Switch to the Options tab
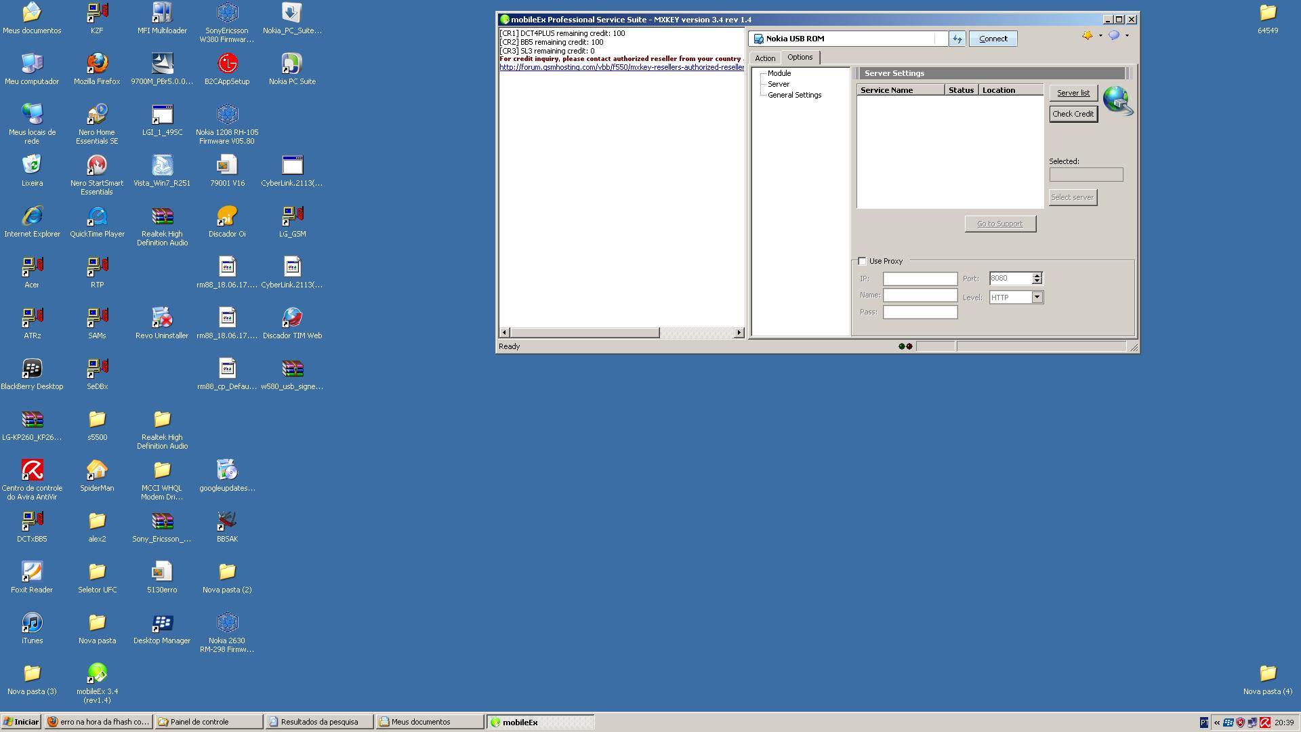Image resolution: width=1301 pixels, height=732 pixels. 800,58
